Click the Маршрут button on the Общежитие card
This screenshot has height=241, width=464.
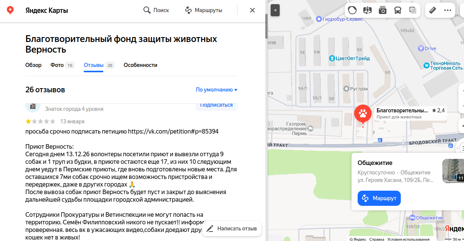[379, 198]
